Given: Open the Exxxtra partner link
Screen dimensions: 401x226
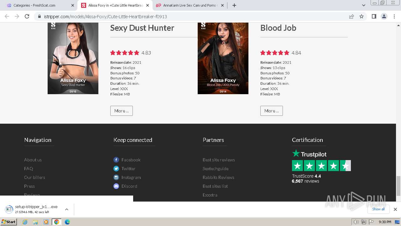Looking at the screenshot, I should coord(210,195).
